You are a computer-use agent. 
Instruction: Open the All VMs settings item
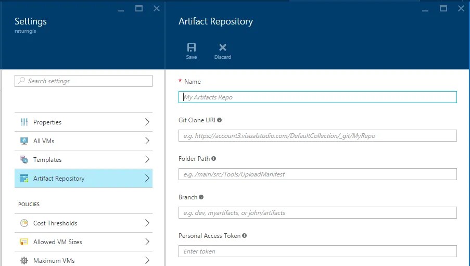[x=83, y=141]
